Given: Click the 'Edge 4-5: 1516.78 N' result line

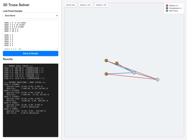Looking at the screenshot, I should tap(24, 78).
